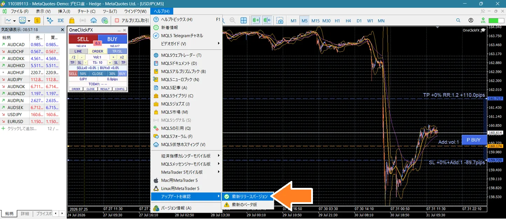Image resolution: width=506 pixels, height=219 pixels.
Task: Click the gold dollar sign toolbar icon
Action: coord(37,20)
